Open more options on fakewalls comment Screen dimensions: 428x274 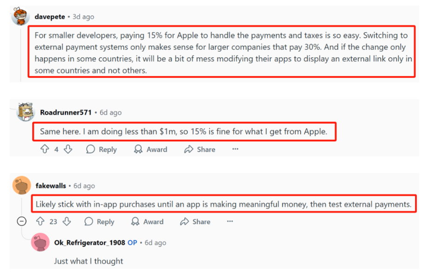[230, 221]
